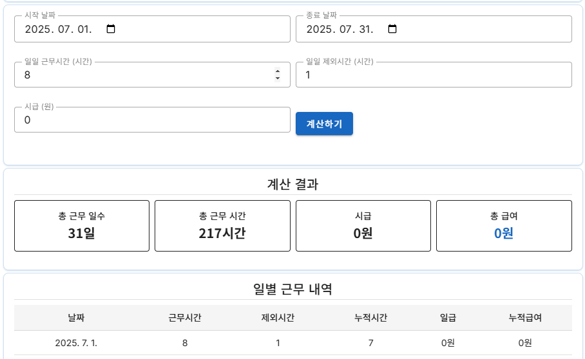Select the 시급 0원 result card
The height and width of the screenshot is (359, 585).
click(x=363, y=226)
